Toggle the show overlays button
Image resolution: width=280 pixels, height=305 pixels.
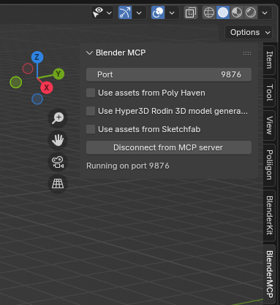coord(158,12)
